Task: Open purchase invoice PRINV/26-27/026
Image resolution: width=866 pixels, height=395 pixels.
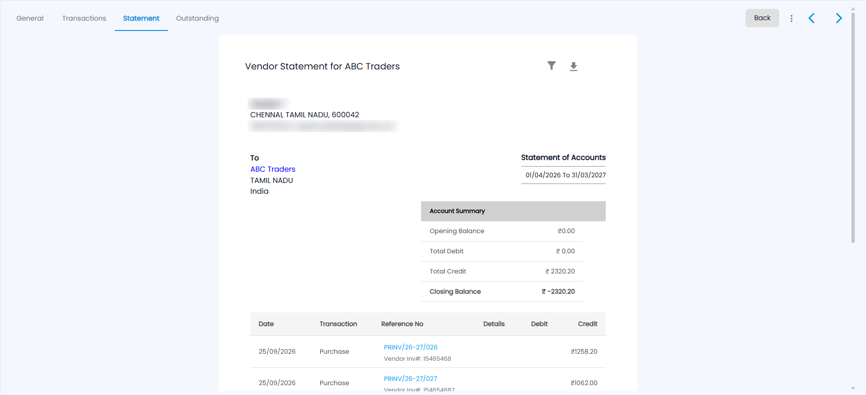Action: click(411, 347)
